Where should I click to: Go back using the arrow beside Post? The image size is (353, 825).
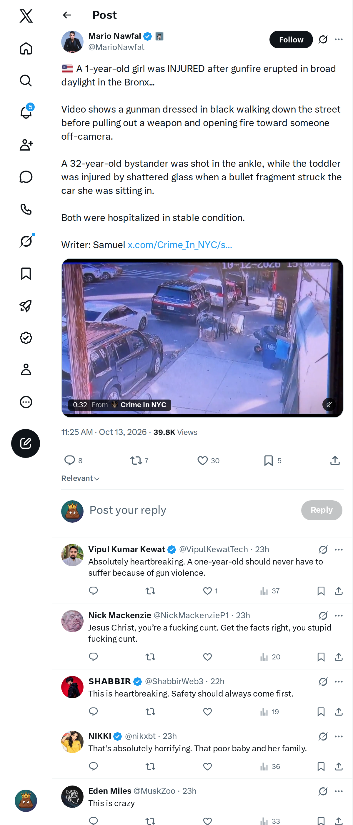[67, 15]
